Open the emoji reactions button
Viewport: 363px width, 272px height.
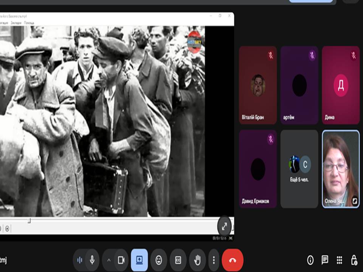[159, 260]
